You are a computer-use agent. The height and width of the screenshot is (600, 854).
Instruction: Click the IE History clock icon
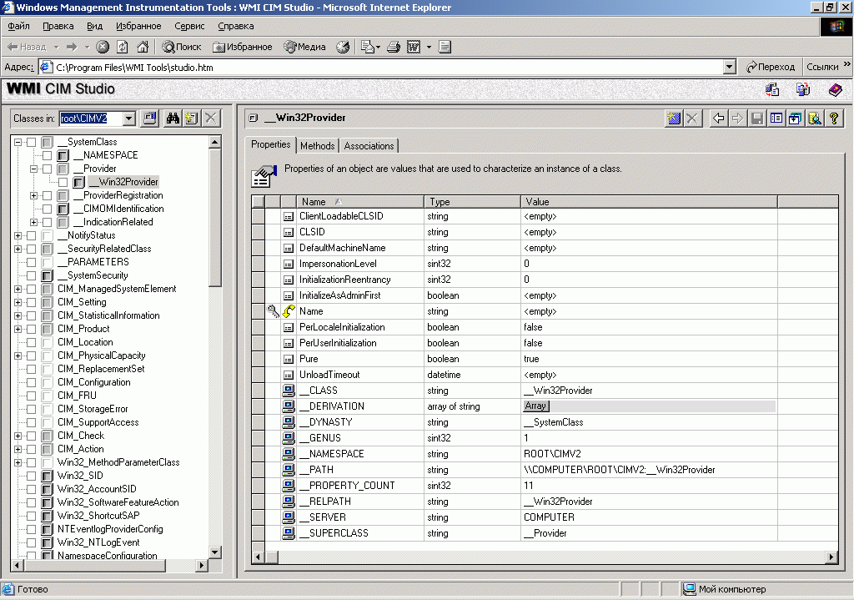(343, 47)
